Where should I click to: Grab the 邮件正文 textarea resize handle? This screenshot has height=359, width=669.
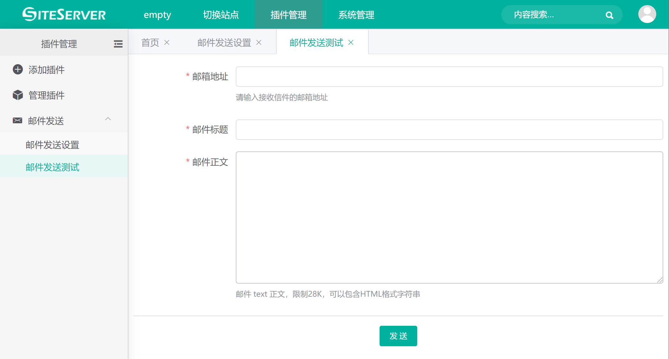pyautogui.click(x=660, y=280)
